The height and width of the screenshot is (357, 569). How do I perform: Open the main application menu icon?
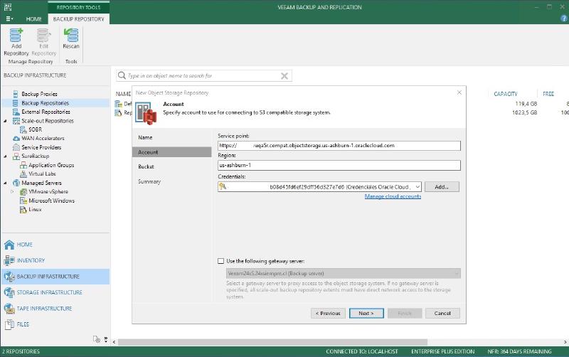[x=9, y=19]
